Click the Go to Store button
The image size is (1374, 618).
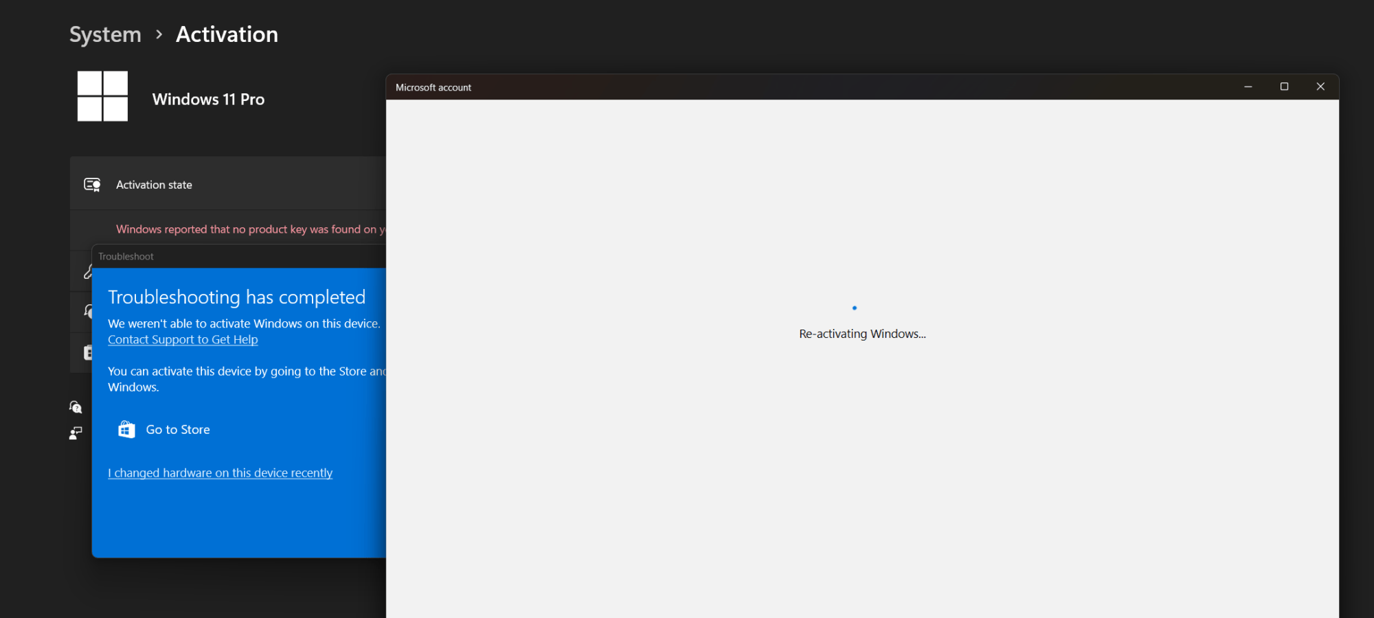point(164,430)
